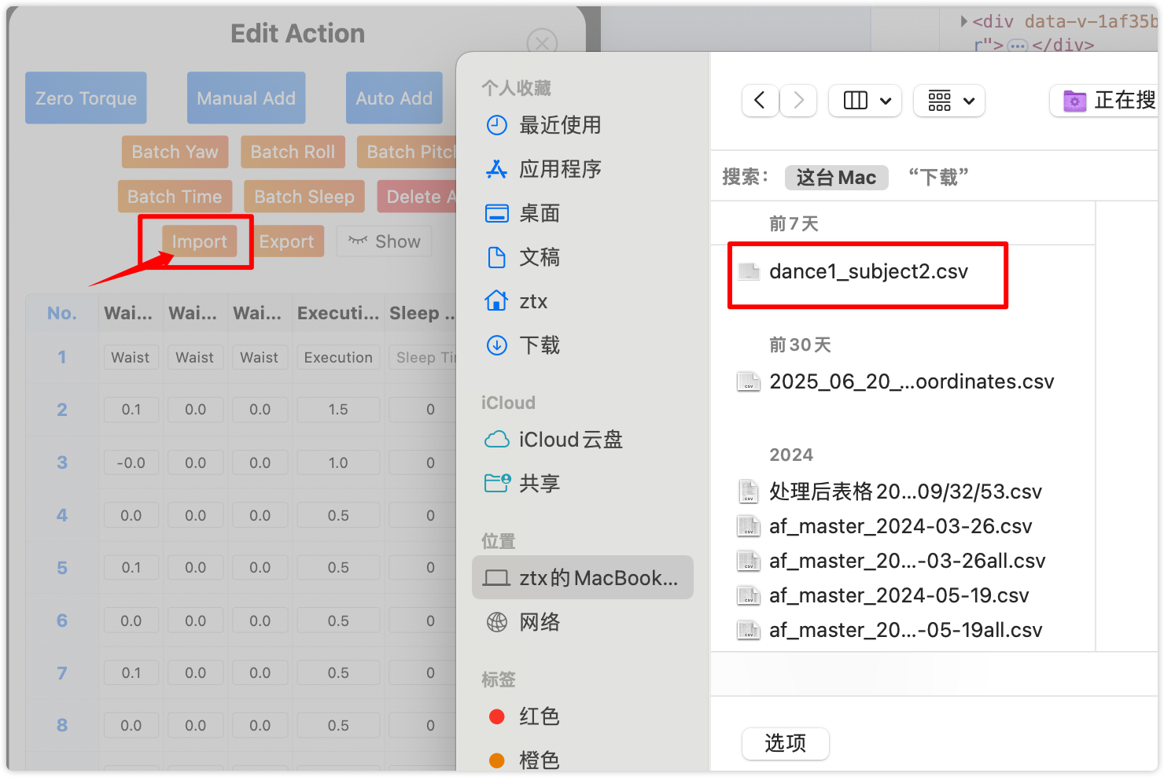Open iCloud Drive (iCloud云盘) cloud icon
Screen dimensions: 1164x777
[497, 440]
